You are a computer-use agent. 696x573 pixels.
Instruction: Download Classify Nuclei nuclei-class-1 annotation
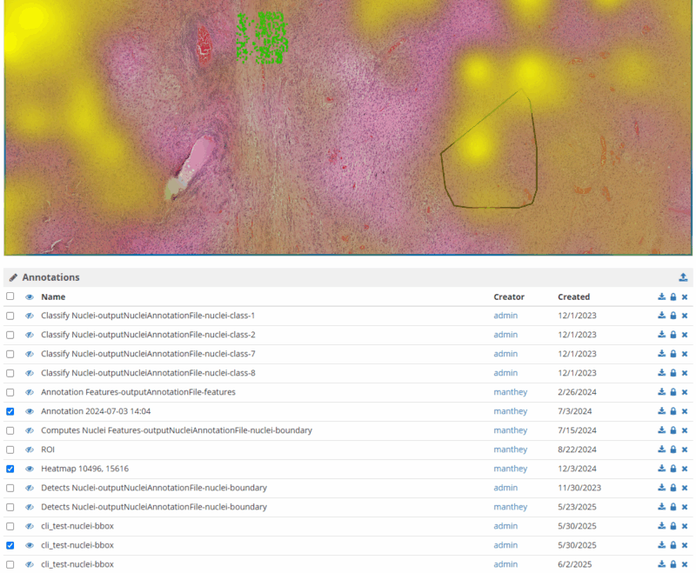pyautogui.click(x=662, y=316)
